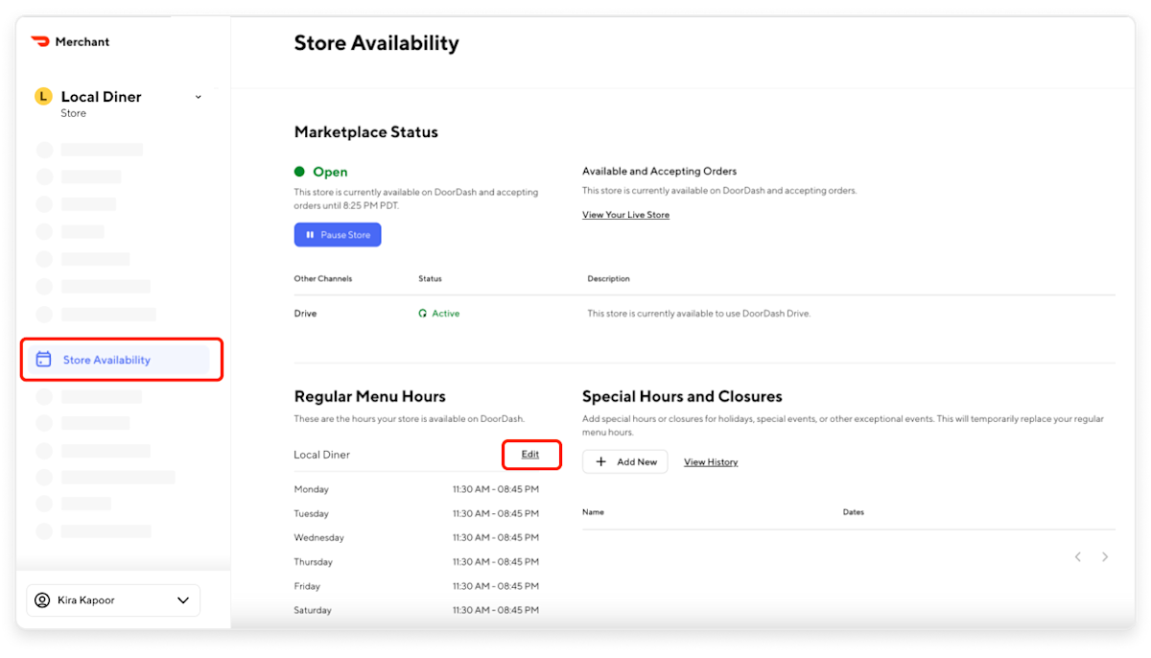
Task: Go to next page of special hours
Action: [x=1105, y=557]
